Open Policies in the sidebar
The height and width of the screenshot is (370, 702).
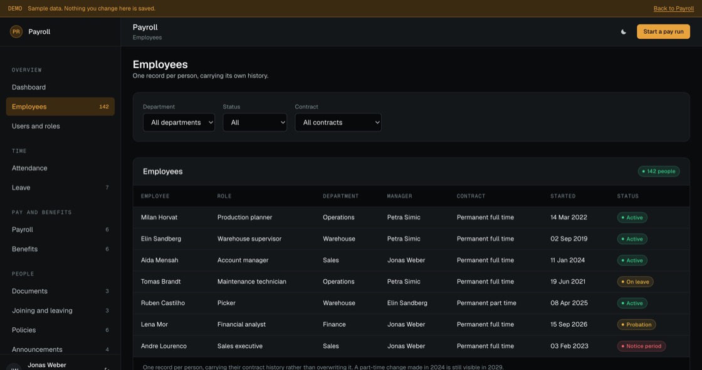click(60, 330)
